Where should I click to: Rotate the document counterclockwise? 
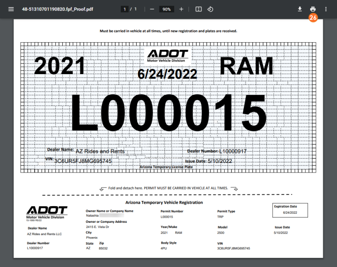[210, 9]
